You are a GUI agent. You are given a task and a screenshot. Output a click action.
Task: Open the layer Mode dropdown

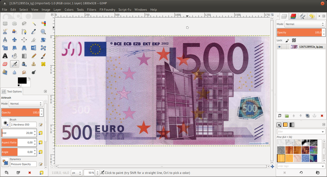tap(304, 24)
